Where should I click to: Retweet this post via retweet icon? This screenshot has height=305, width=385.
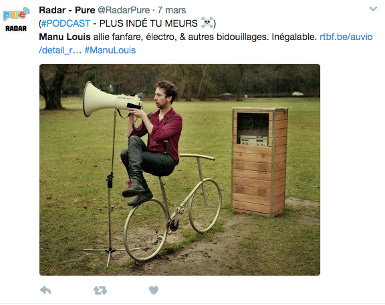click(100, 290)
